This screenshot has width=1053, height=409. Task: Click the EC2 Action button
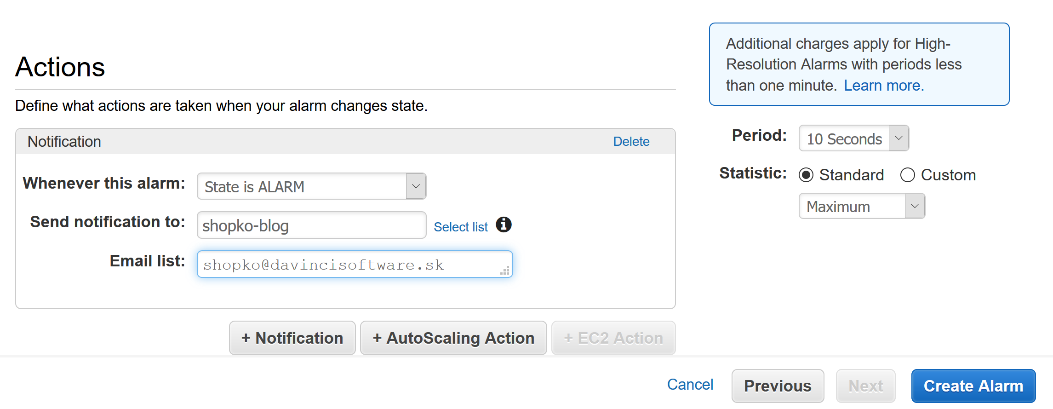click(x=613, y=338)
